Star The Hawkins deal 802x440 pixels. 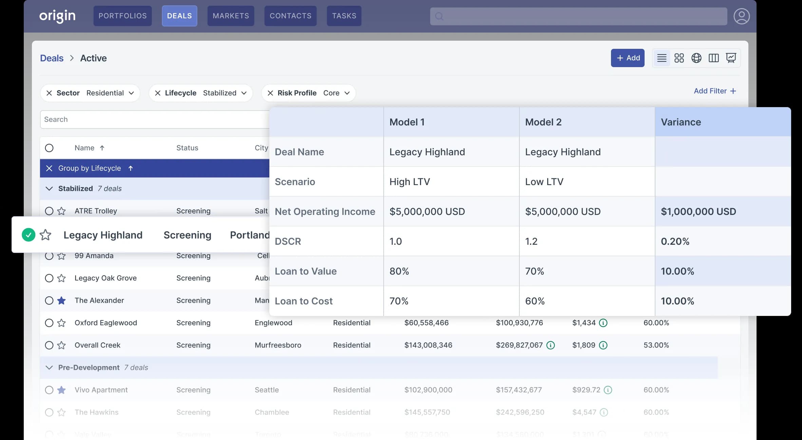click(x=61, y=412)
